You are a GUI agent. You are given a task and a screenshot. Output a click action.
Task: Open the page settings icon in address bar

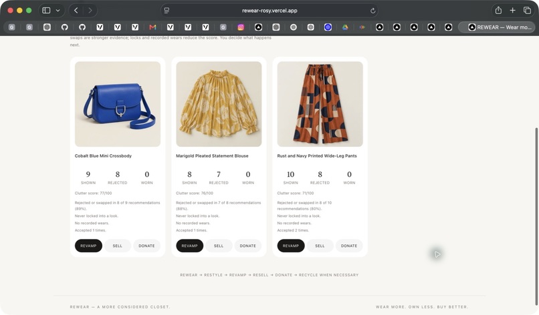click(x=167, y=11)
